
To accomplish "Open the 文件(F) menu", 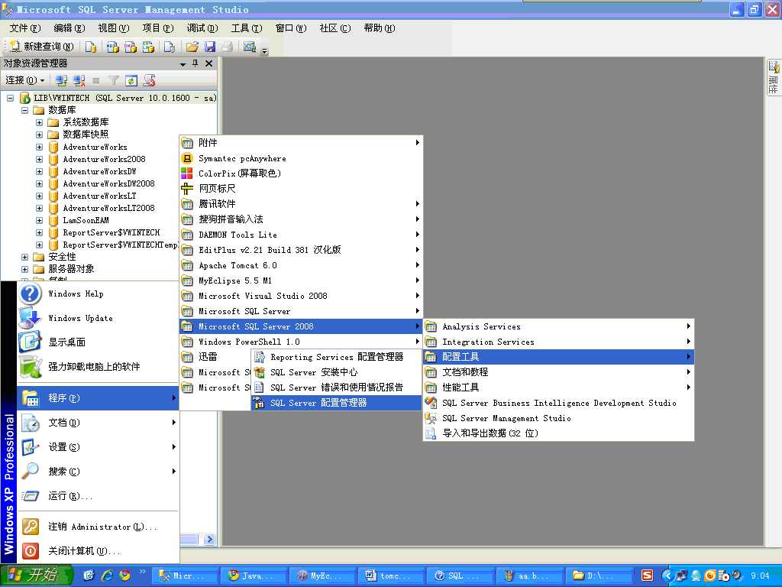I will 25,28.
